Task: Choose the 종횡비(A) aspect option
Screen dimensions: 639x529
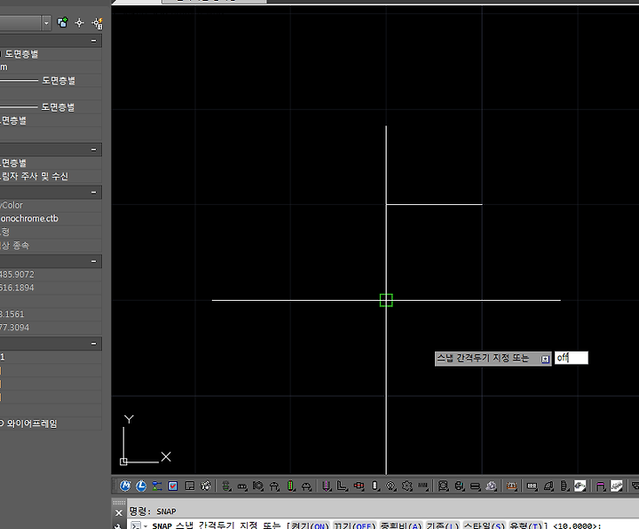Action: [400, 525]
